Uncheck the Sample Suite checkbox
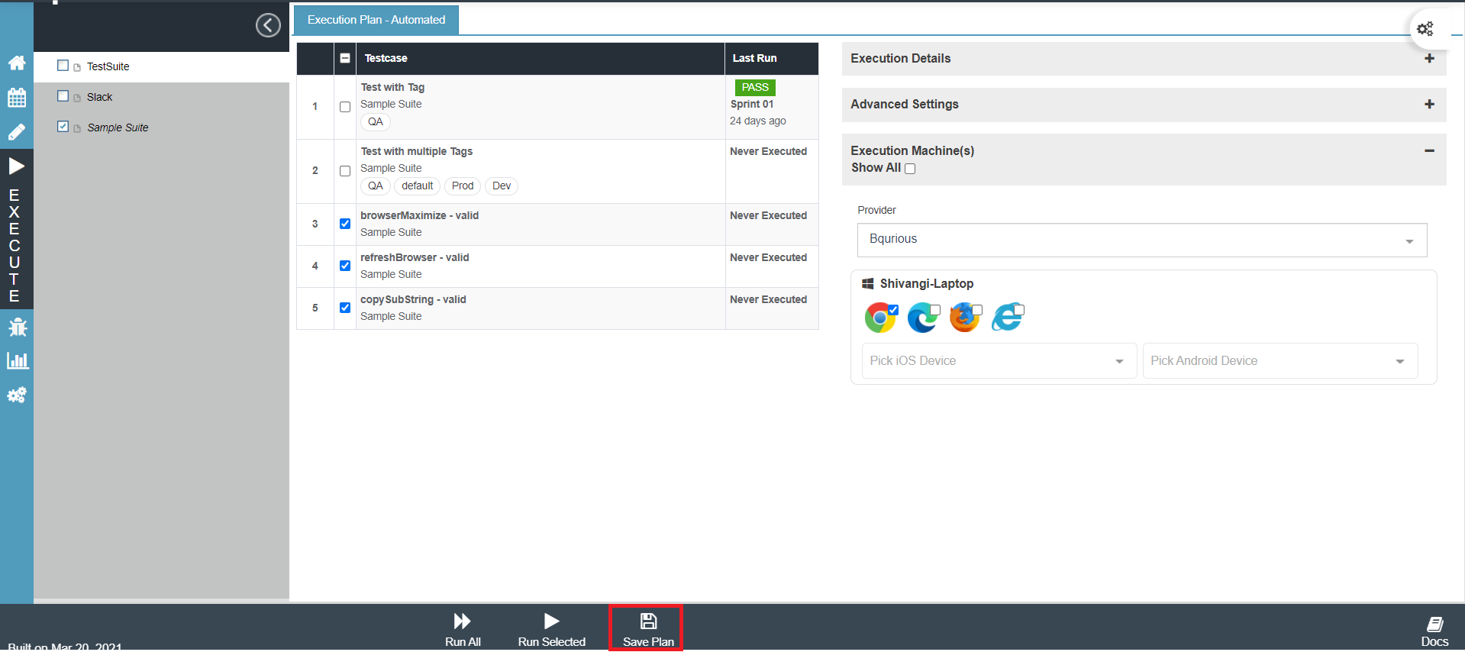Viewport: 1465px width, 652px height. click(63, 127)
